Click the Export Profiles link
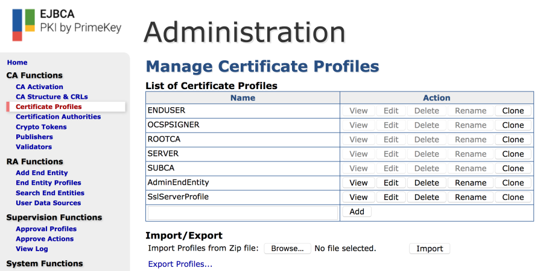Image resolution: width=543 pixels, height=271 pixels. (x=180, y=264)
